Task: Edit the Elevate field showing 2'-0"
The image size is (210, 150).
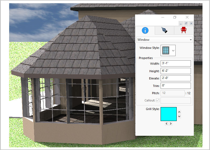Action: tap(176, 78)
